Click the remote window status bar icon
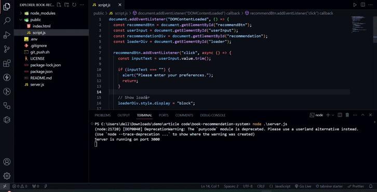The width and height of the screenshot is (377, 192). pyautogui.click(x=5, y=186)
